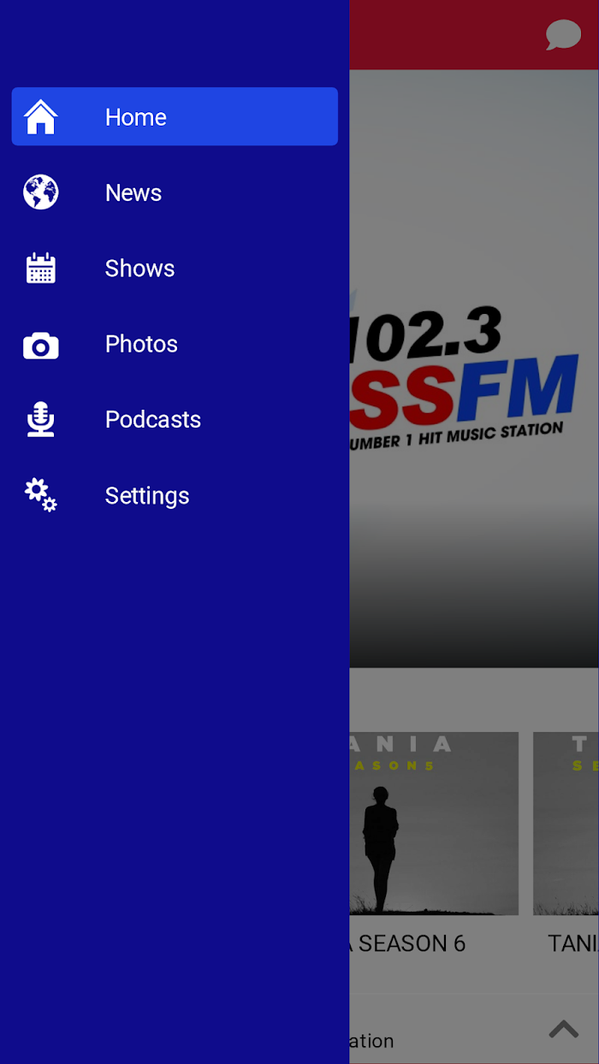Click the house icon beside Home
The width and height of the screenshot is (599, 1064).
point(40,117)
